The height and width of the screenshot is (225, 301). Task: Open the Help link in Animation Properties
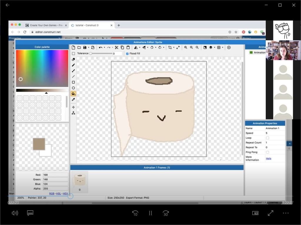tap(268, 159)
